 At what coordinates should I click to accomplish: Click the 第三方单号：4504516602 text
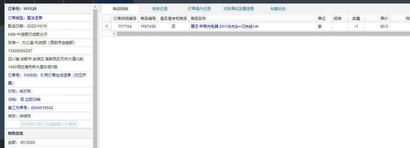(x=31, y=108)
